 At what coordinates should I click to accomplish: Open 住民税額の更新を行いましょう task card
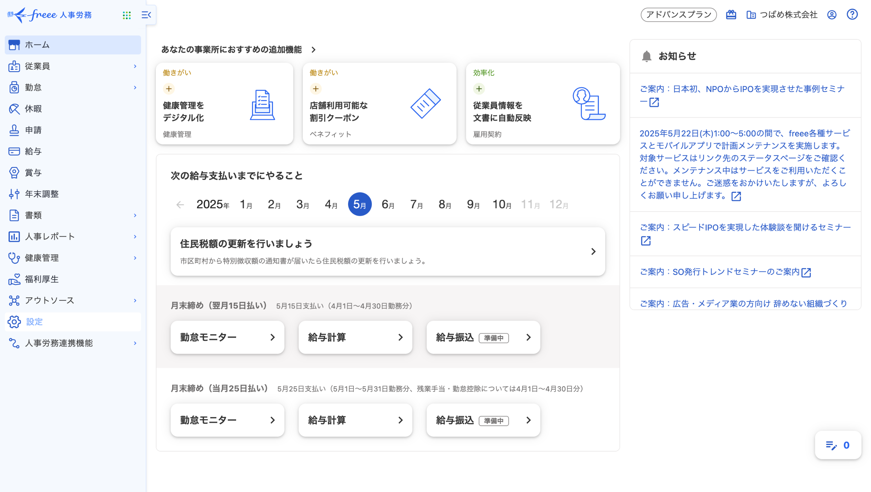coord(388,251)
